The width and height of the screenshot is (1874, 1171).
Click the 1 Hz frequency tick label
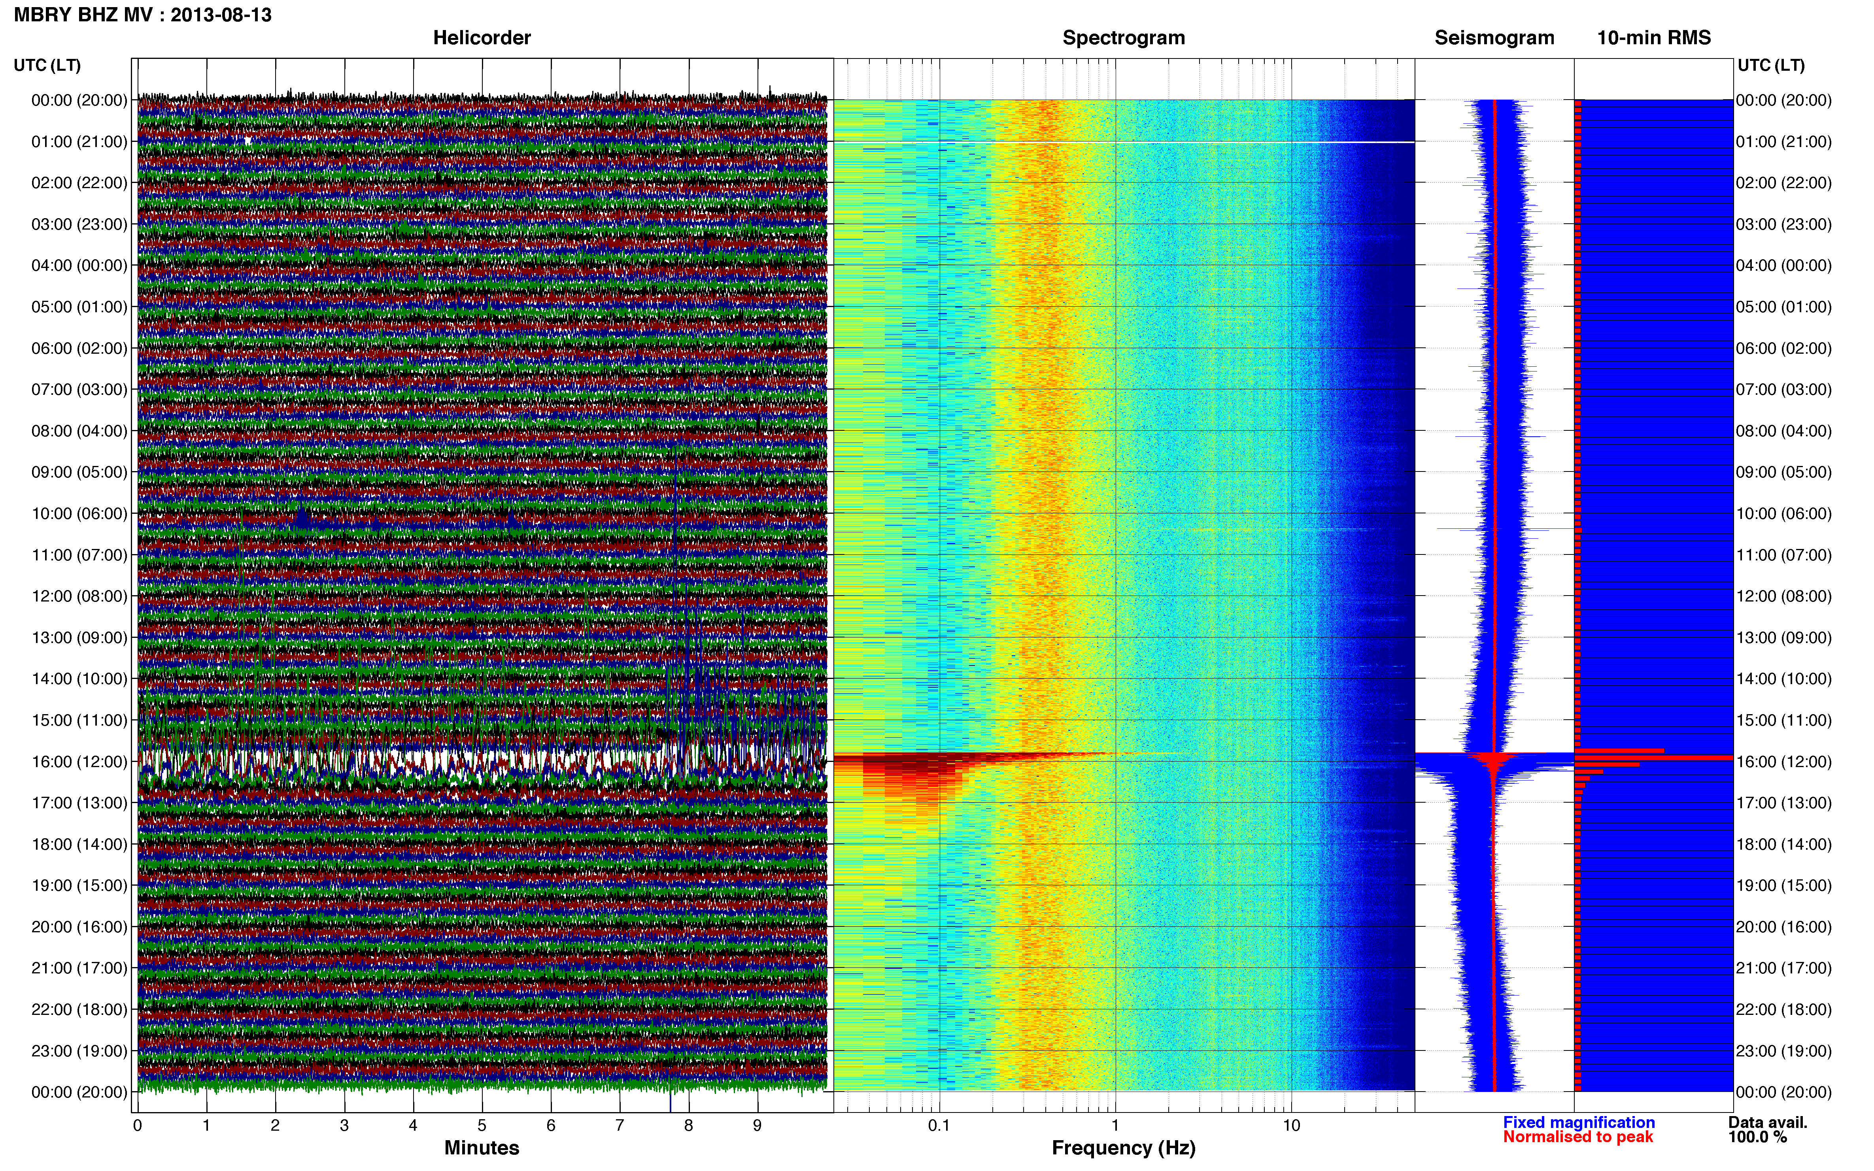(x=1115, y=1125)
